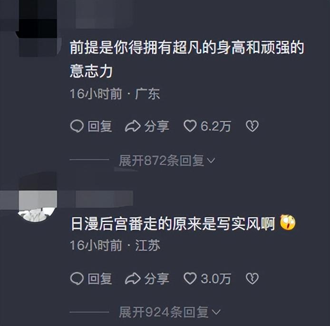Click the shocked emoji in the 江苏 comment

(288, 223)
